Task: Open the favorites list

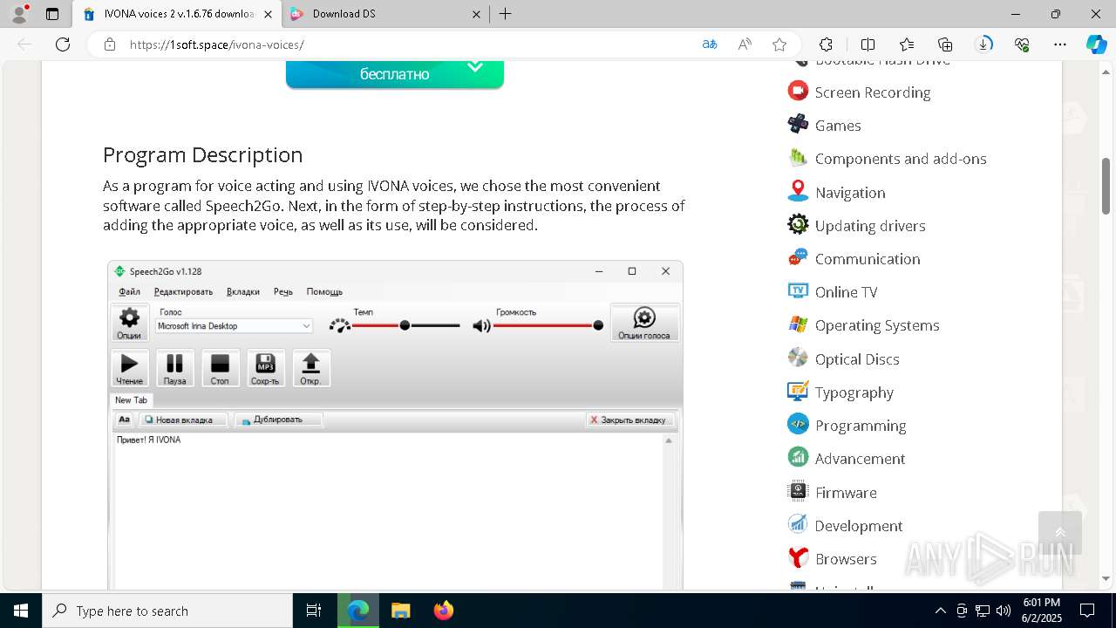Action: pos(907,44)
